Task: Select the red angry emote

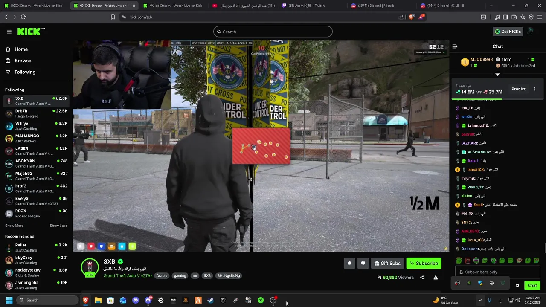Action: pos(468,261)
